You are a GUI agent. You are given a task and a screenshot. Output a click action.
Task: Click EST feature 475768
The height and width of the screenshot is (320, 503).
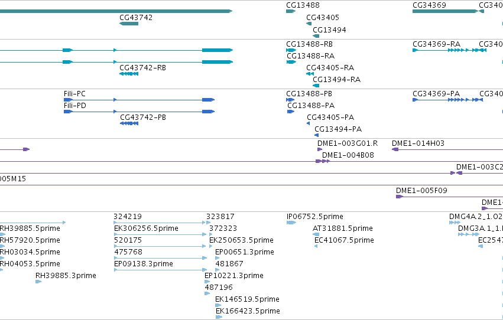160,258
